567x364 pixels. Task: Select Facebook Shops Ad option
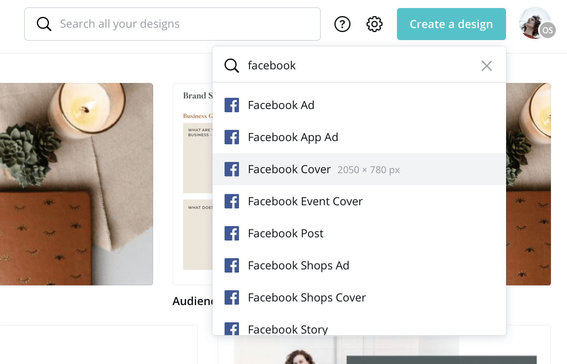[359, 265]
